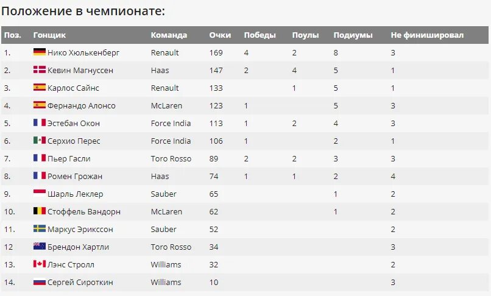Click driver name Фернандо Алонсо
Image resolution: width=491 pixels, height=296 pixels.
pyautogui.click(x=82, y=106)
